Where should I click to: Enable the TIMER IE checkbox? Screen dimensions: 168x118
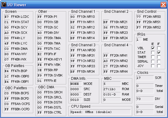153,57
